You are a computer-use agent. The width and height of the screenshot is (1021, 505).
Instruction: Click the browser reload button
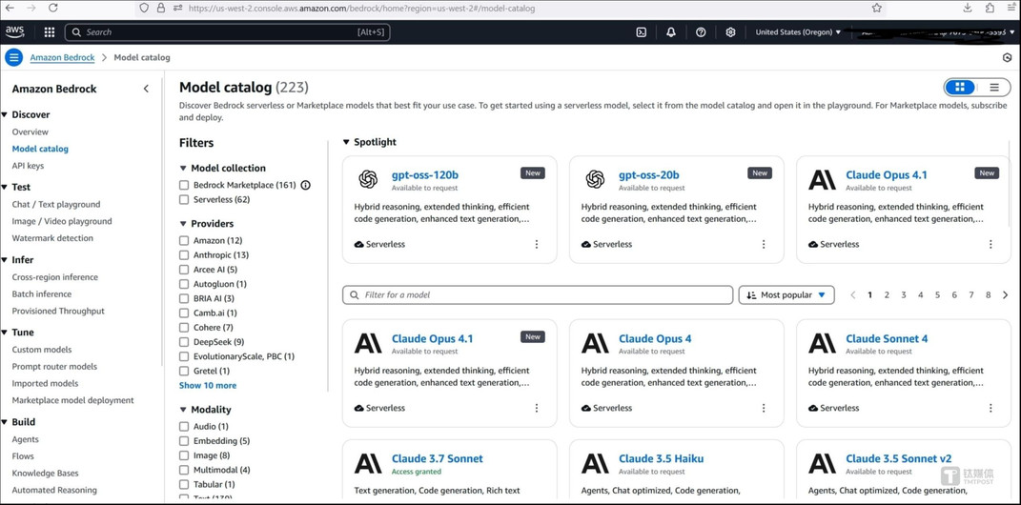pos(52,8)
